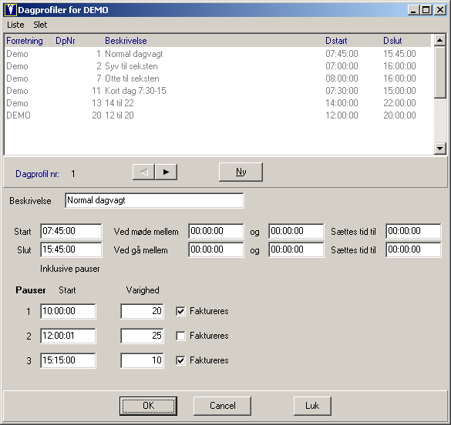Close the Dagprofiler window
This screenshot has width=451, height=425.
440,10
